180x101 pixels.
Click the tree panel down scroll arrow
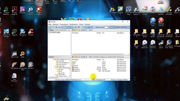pos(70,76)
